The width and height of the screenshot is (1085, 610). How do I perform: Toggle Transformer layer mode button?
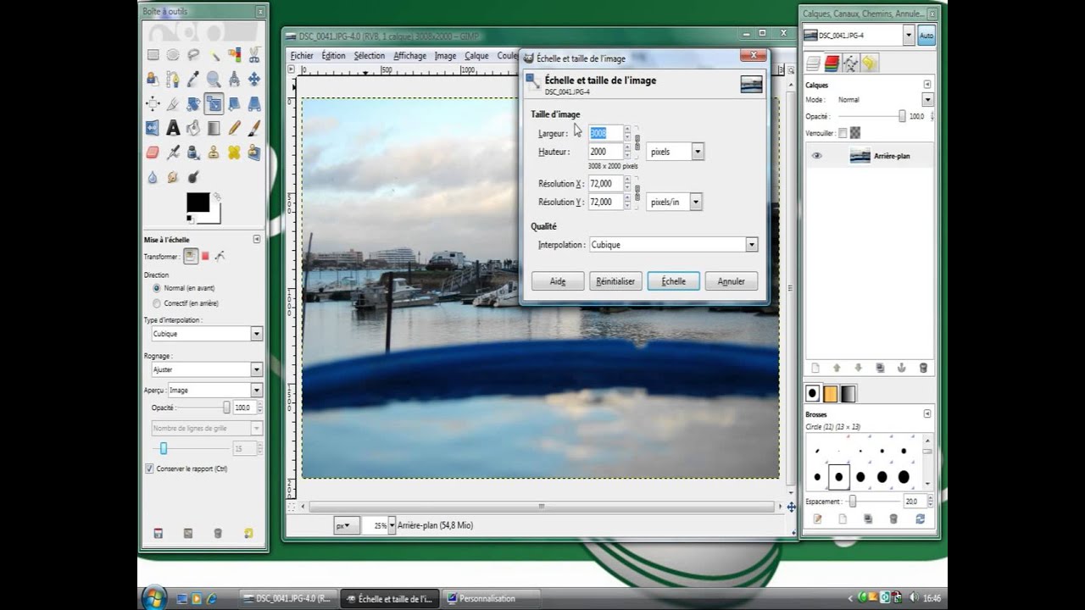191,256
